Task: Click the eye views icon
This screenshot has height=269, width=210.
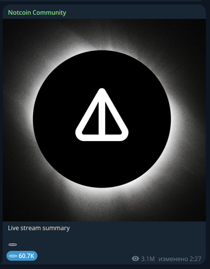Action: [135, 258]
